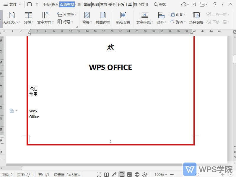Image resolution: width=236 pixels, height=177 pixels.
Task: Click the Page Border (页面边框) icon
Action: click(102, 15)
